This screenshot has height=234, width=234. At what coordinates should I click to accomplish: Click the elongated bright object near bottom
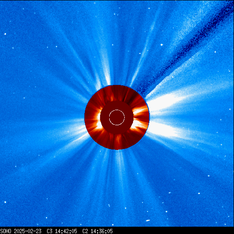pos(148,220)
